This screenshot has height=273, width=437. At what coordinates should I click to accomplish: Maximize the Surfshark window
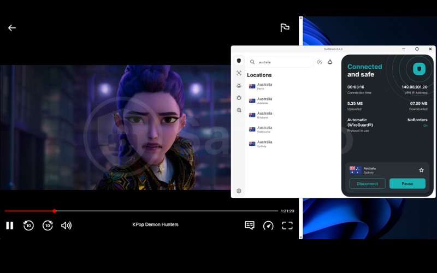pos(417,49)
